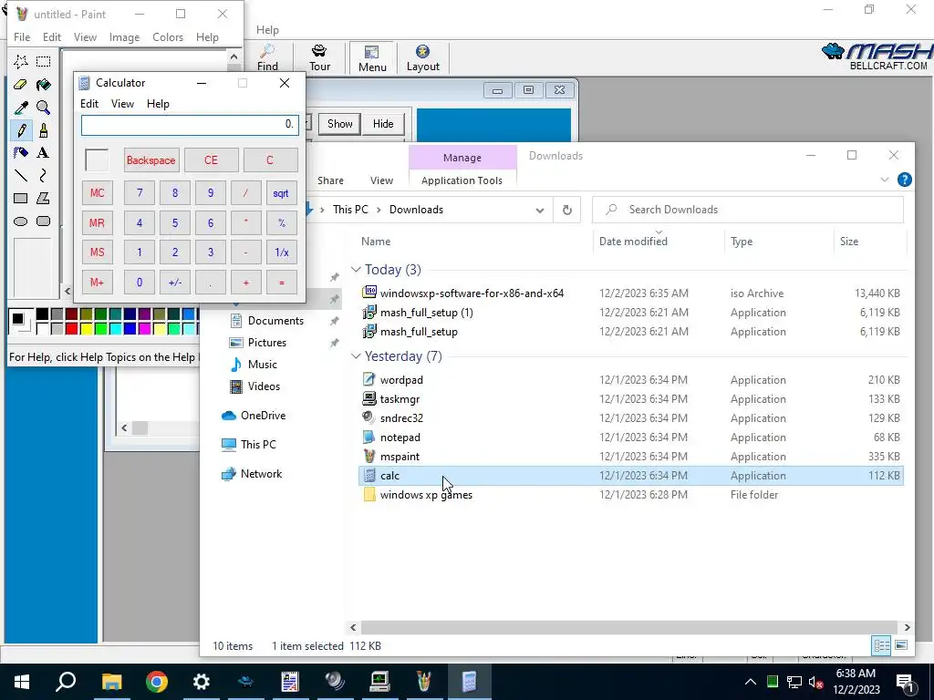The width and height of the screenshot is (934, 700).
Task: Click the Show button in Mash
Action: coord(339,124)
